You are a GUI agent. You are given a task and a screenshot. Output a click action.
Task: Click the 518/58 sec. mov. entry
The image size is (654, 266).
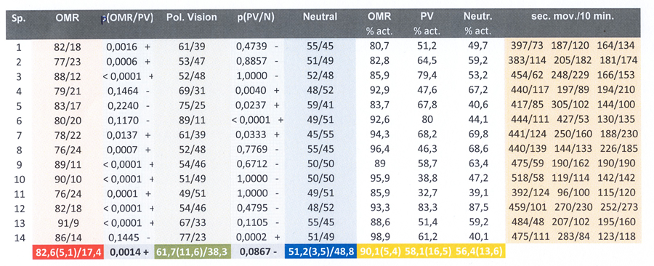coord(525,178)
